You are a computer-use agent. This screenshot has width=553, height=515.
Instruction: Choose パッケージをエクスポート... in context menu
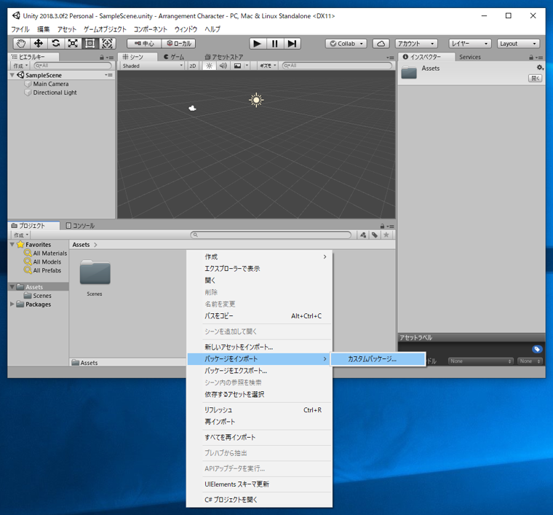click(x=259, y=371)
